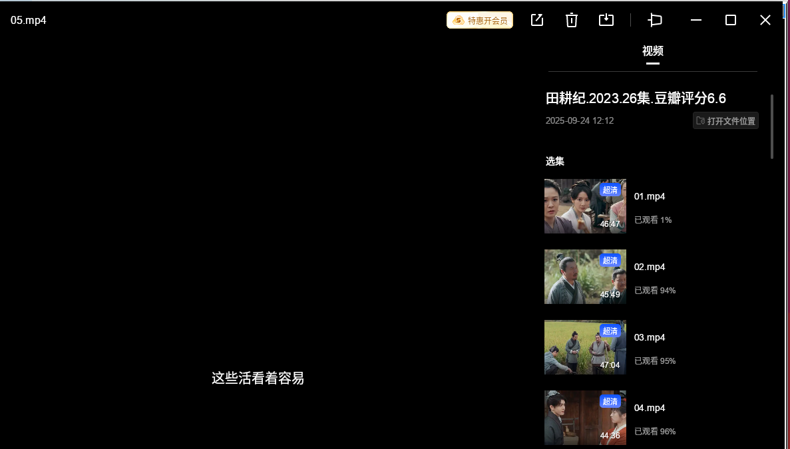Maximize the video player window

pyautogui.click(x=730, y=20)
